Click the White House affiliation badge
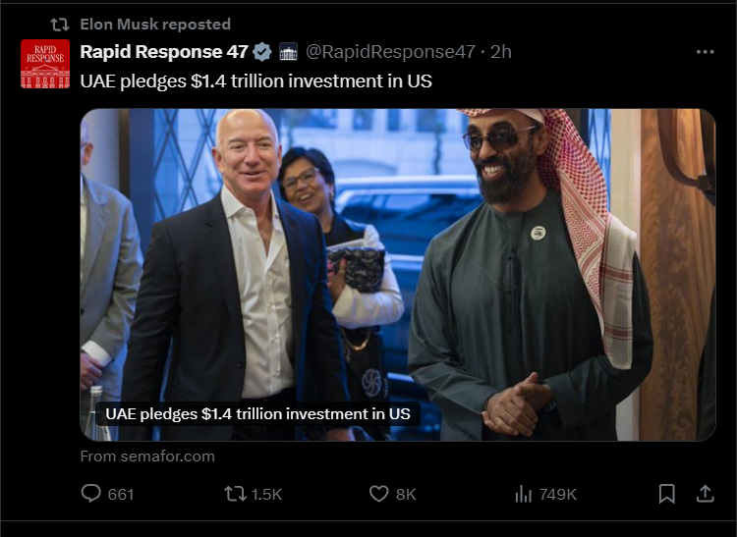This screenshot has width=737, height=537. [288, 52]
